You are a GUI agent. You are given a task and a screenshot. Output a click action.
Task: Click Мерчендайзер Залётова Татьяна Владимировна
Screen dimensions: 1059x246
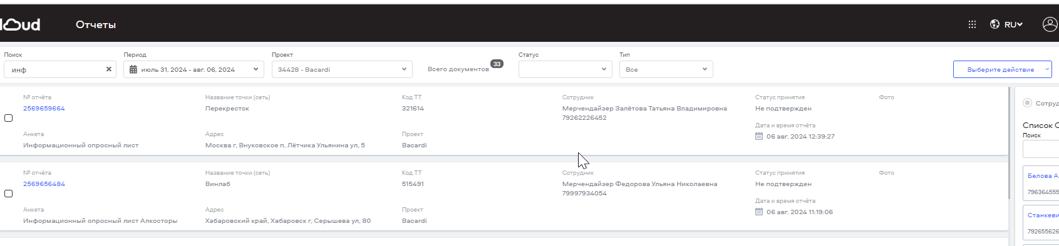point(644,108)
